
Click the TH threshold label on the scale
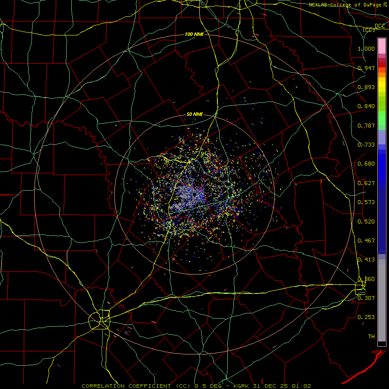pyautogui.click(x=371, y=336)
